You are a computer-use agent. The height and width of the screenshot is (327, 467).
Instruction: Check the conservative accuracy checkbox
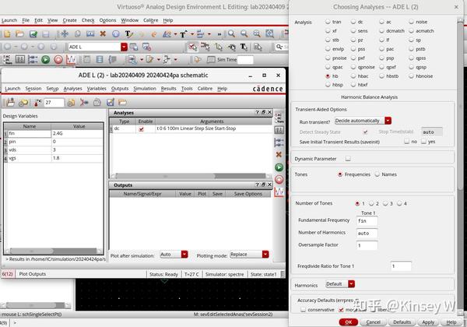pos(304,310)
